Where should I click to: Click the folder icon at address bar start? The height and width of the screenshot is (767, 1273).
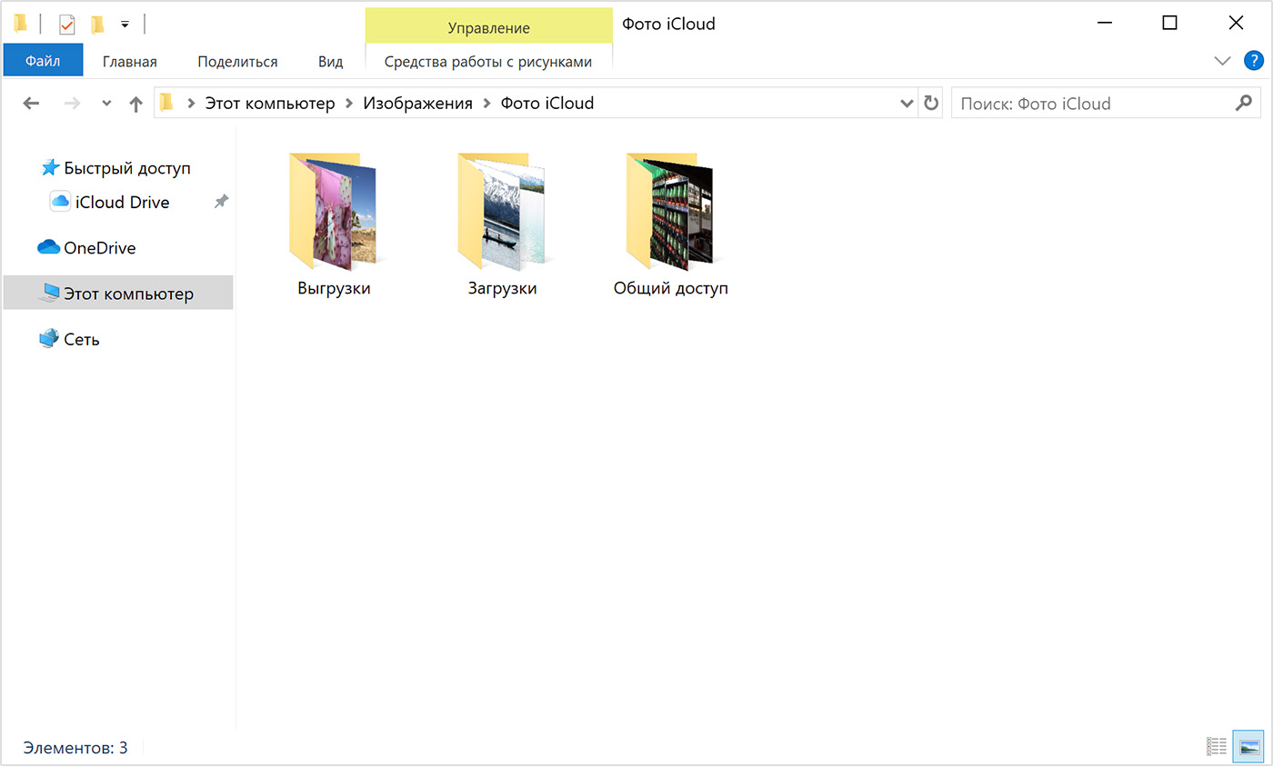pos(166,103)
